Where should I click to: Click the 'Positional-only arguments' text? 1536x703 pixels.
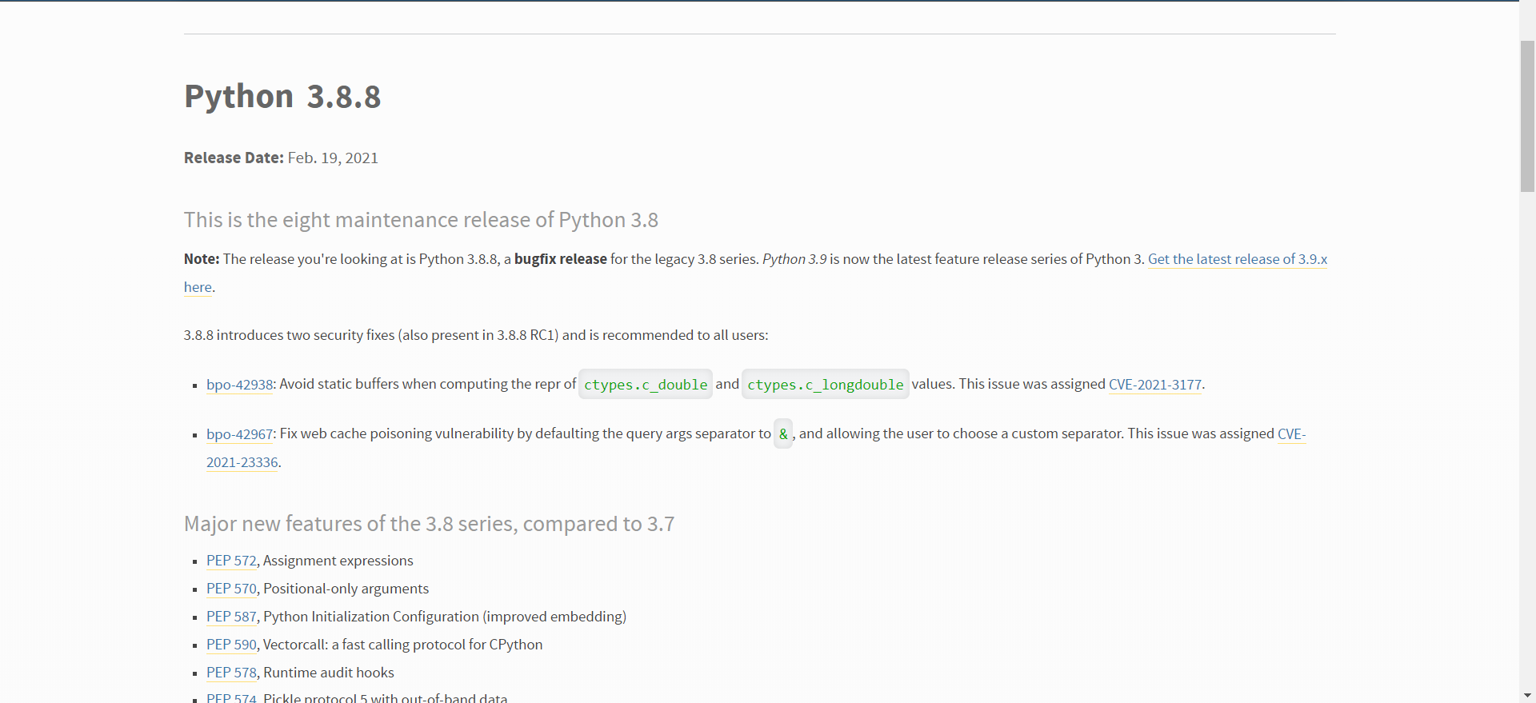click(x=346, y=589)
